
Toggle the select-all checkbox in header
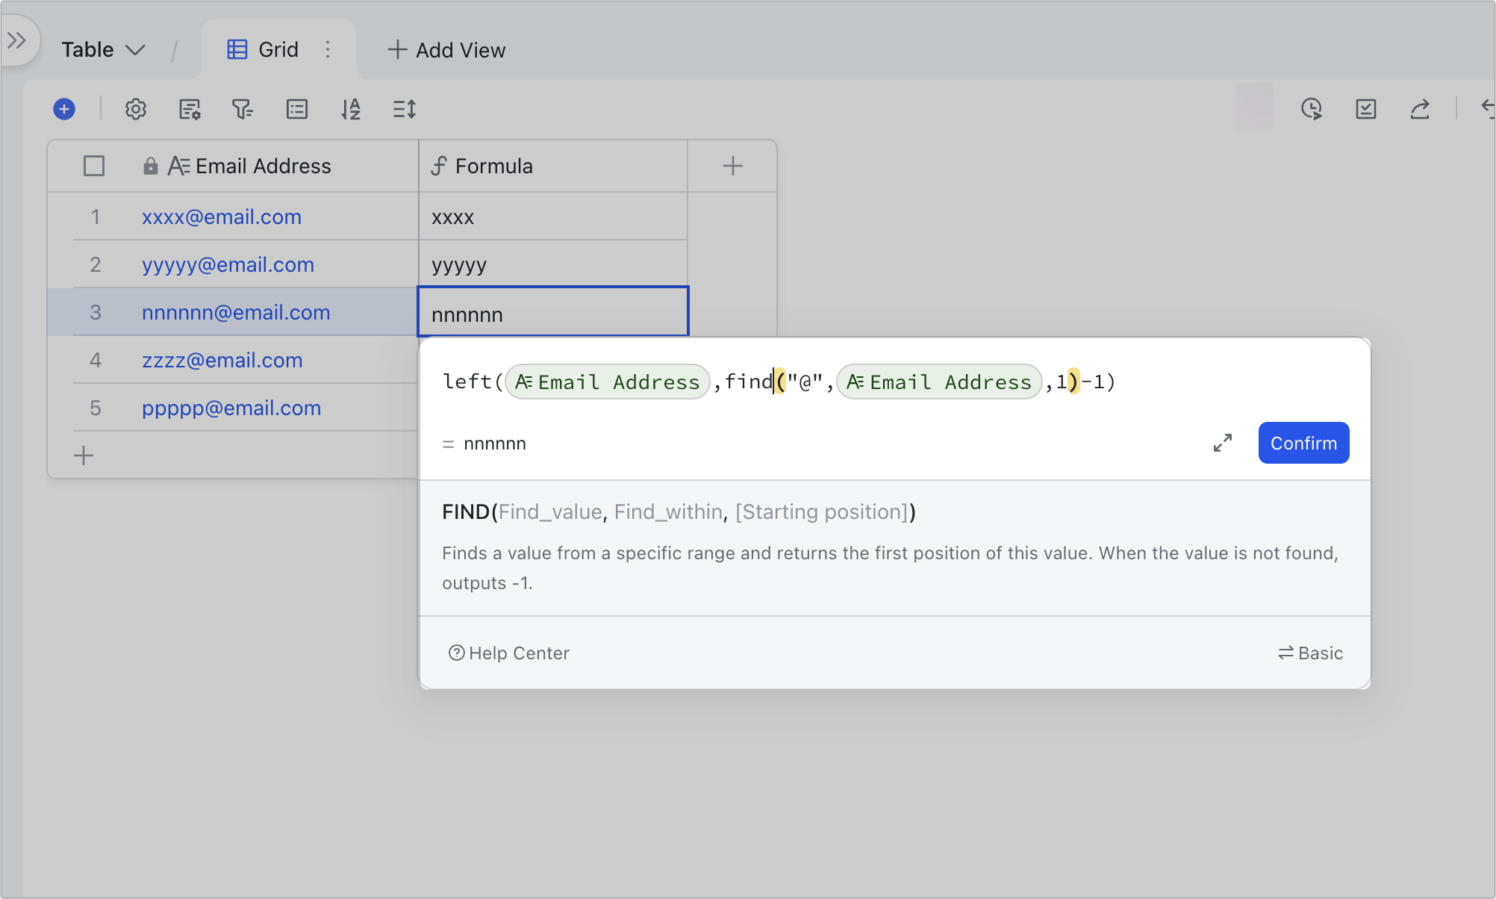point(94,166)
